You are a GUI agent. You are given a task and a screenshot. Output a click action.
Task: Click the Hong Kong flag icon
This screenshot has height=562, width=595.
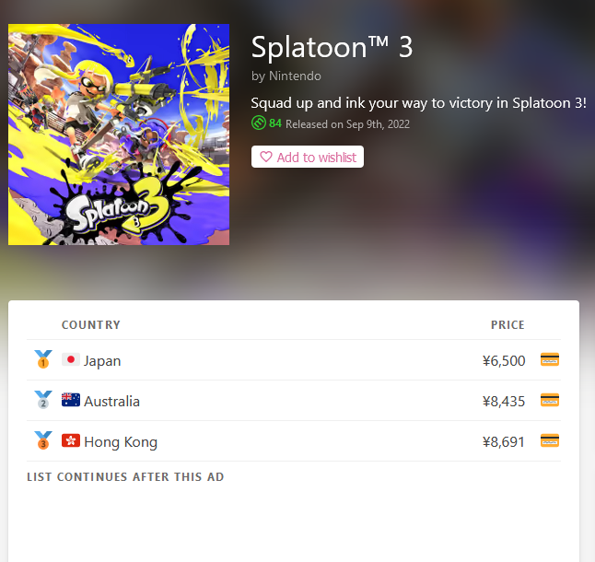click(x=71, y=440)
